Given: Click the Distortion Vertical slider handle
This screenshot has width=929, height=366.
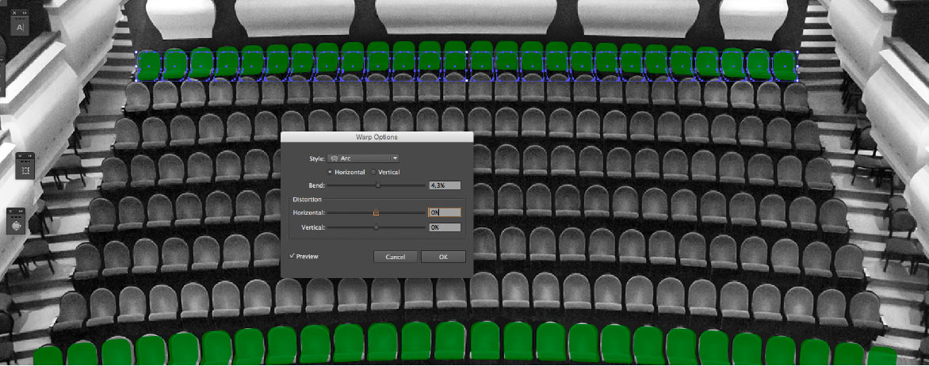Looking at the screenshot, I should (376, 227).
